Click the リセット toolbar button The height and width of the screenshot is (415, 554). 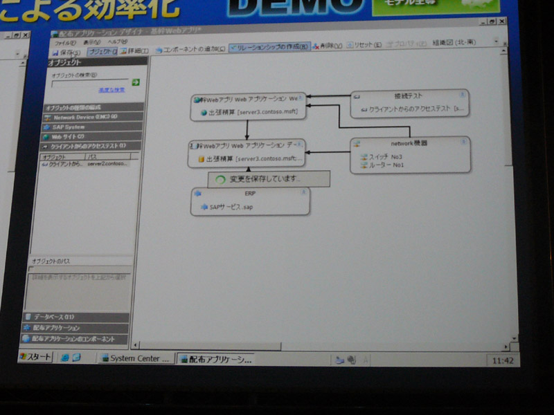(x=364, y=45)
